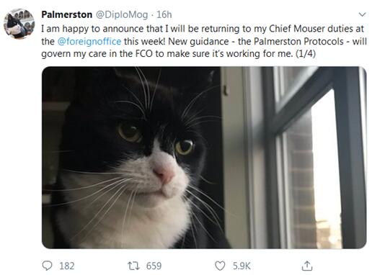Open the share tweet icon

[x=307, y=266]
